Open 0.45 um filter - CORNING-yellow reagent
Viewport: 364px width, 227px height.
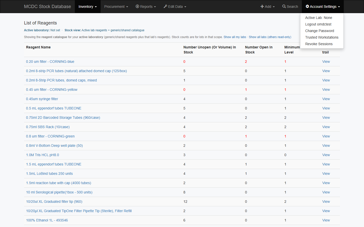point(52,90)
